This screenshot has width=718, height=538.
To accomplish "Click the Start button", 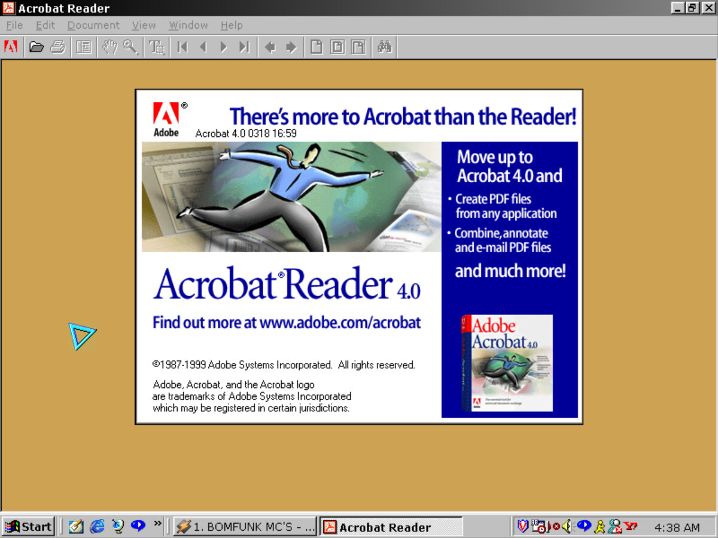I will [29, 527].
